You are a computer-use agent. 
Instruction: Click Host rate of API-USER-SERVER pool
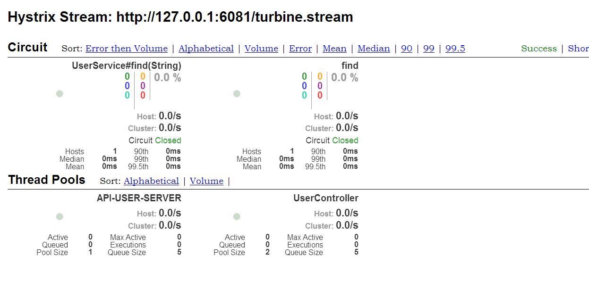click(x=170, y=213)
